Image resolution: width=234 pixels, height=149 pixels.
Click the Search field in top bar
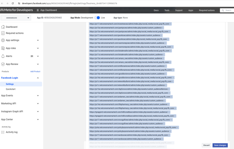click(227, 10)
